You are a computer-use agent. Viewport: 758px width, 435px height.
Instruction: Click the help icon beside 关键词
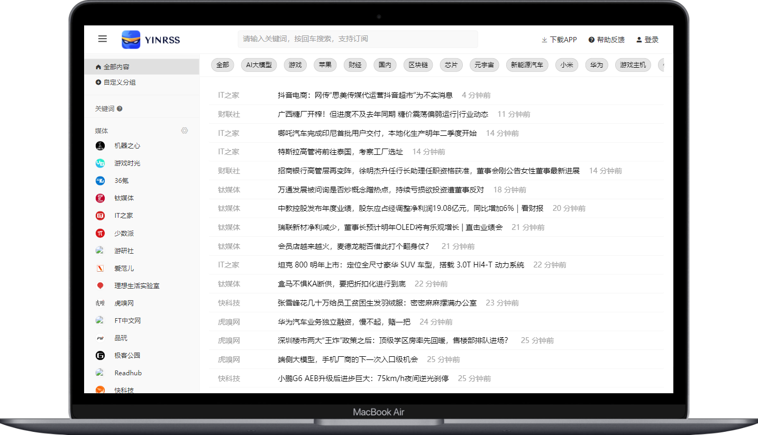120,109
